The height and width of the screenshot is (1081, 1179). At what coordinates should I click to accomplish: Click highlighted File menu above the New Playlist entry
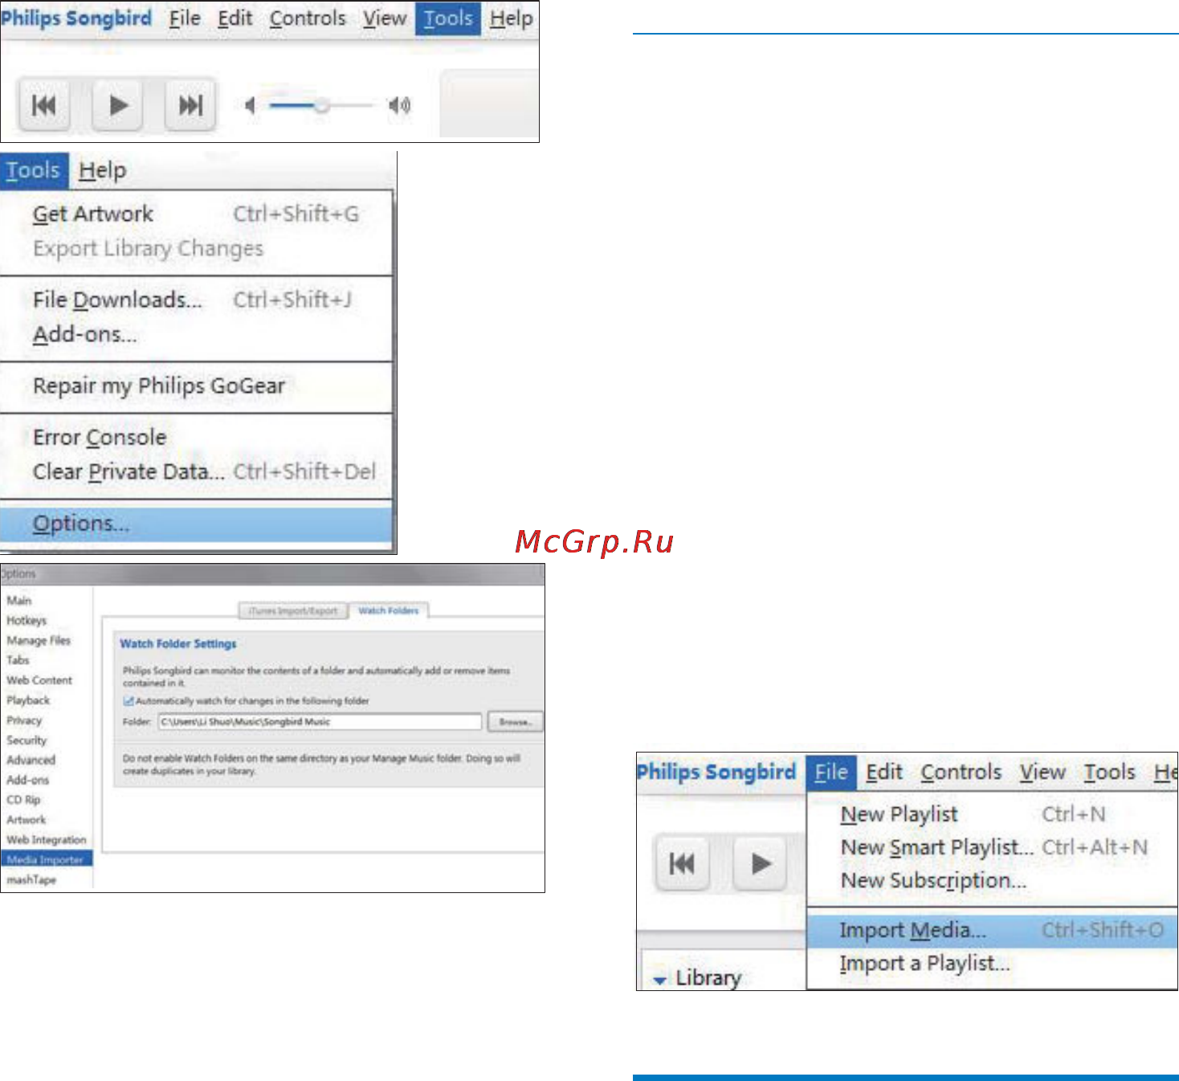[x=831, y=772]
